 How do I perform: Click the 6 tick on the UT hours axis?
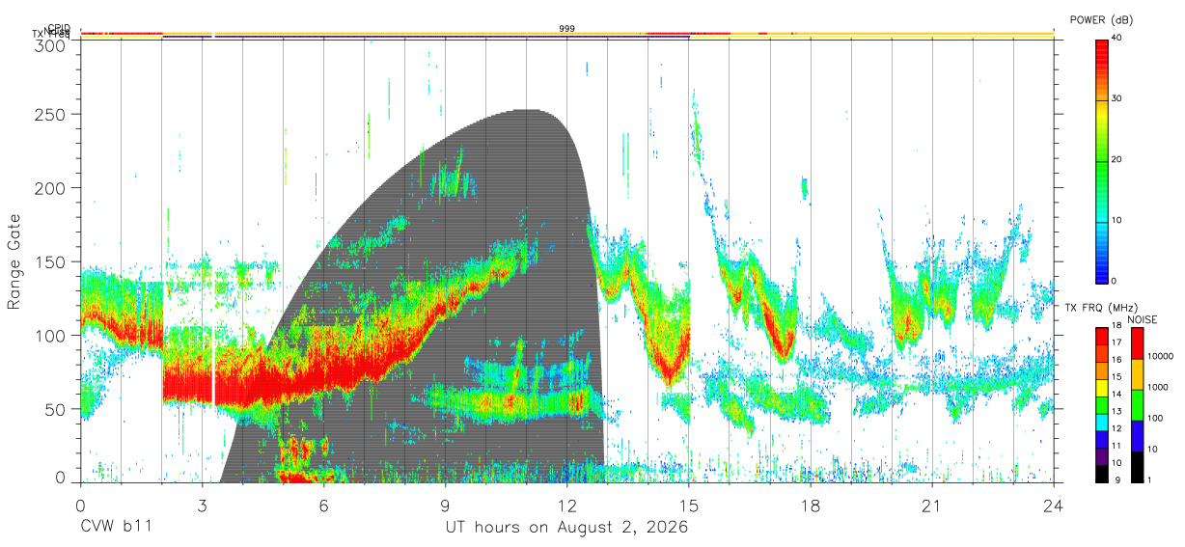tap(324, 505)
